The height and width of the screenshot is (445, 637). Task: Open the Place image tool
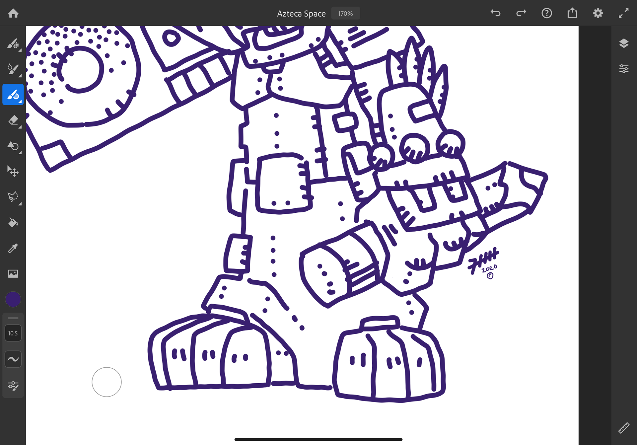click(13, 273)
